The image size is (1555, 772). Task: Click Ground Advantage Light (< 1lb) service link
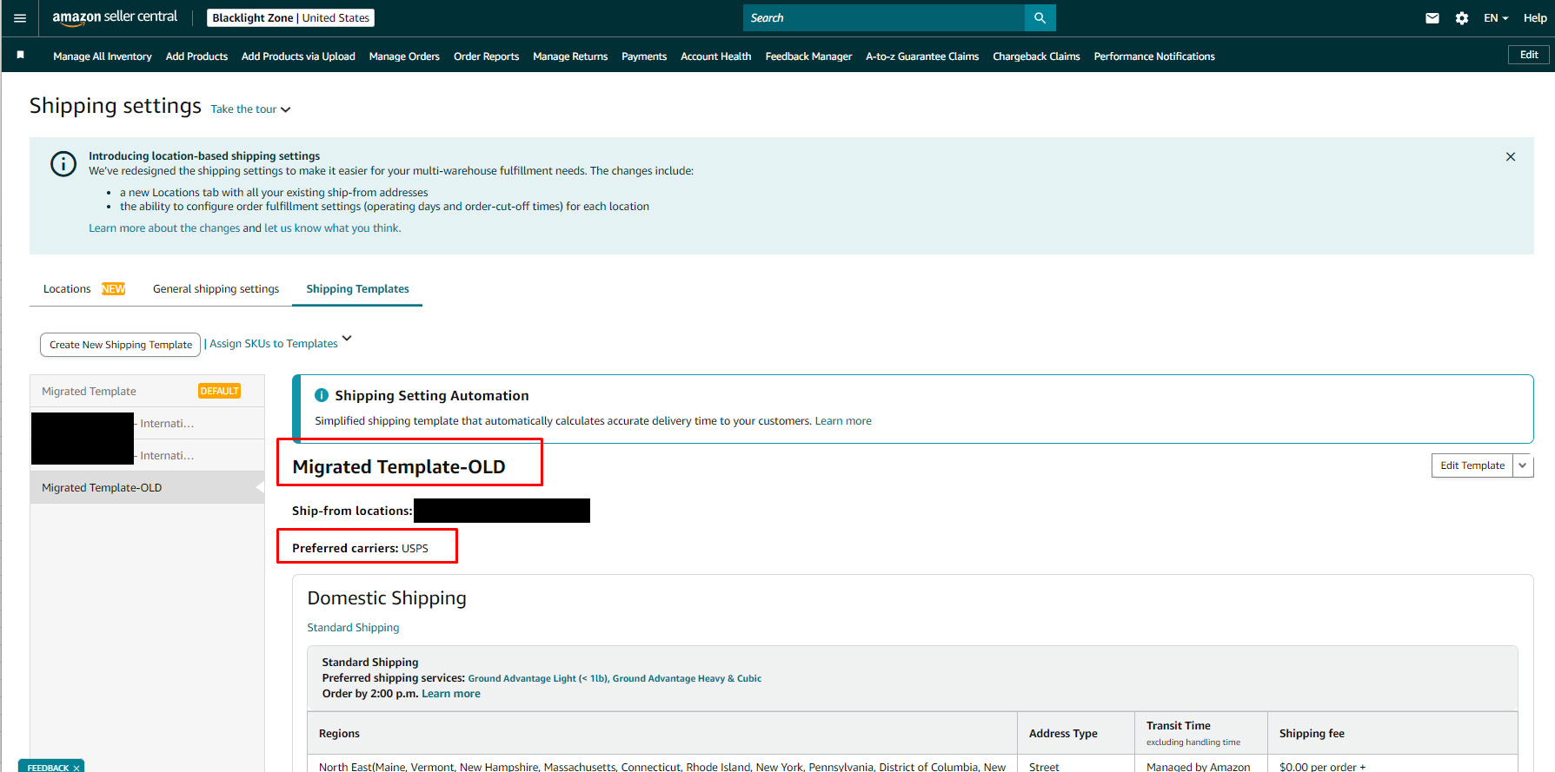tap(539, 679)
